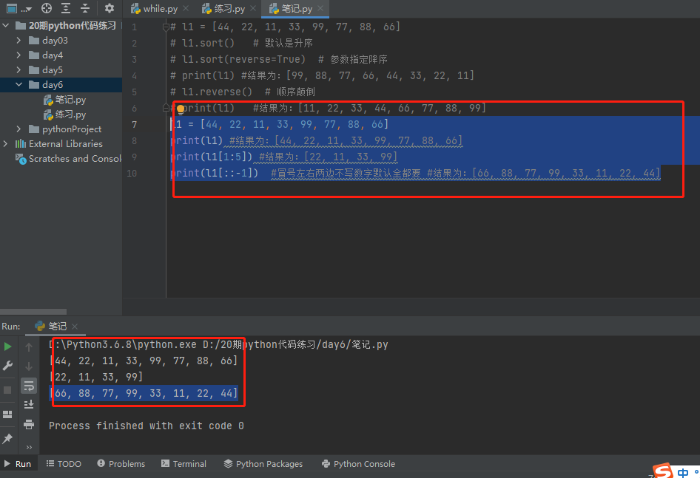Select the day6 folder in the tree
Viewport: 700px width, 478px height.
[53, 85]
